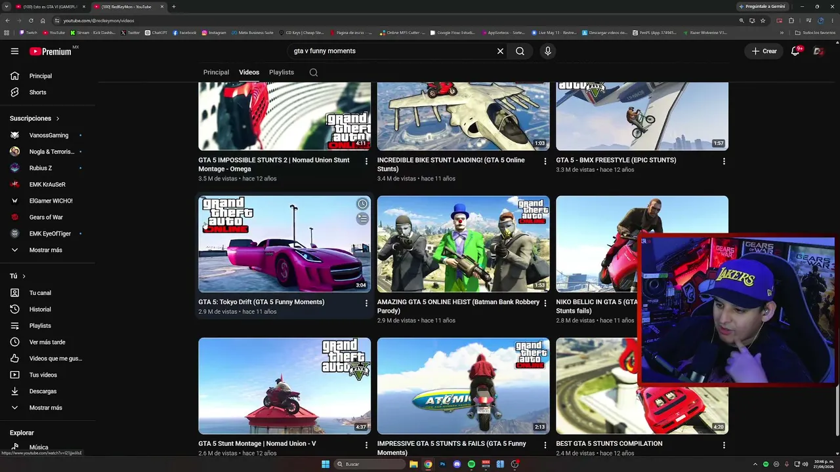Open File Explorer from the taskbar

[413, 464]
